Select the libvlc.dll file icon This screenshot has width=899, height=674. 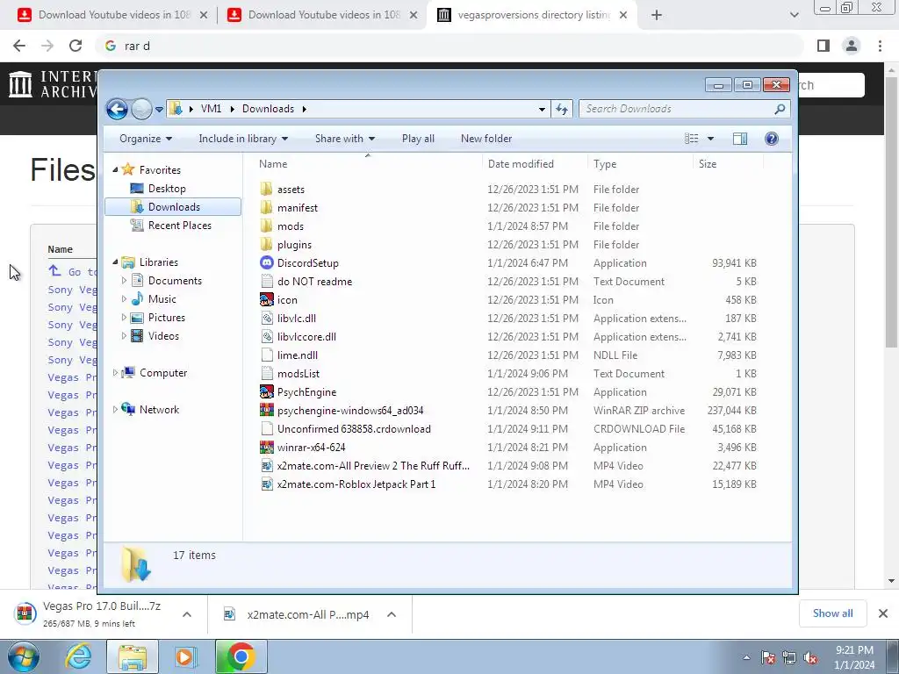[x=267, y=318]
